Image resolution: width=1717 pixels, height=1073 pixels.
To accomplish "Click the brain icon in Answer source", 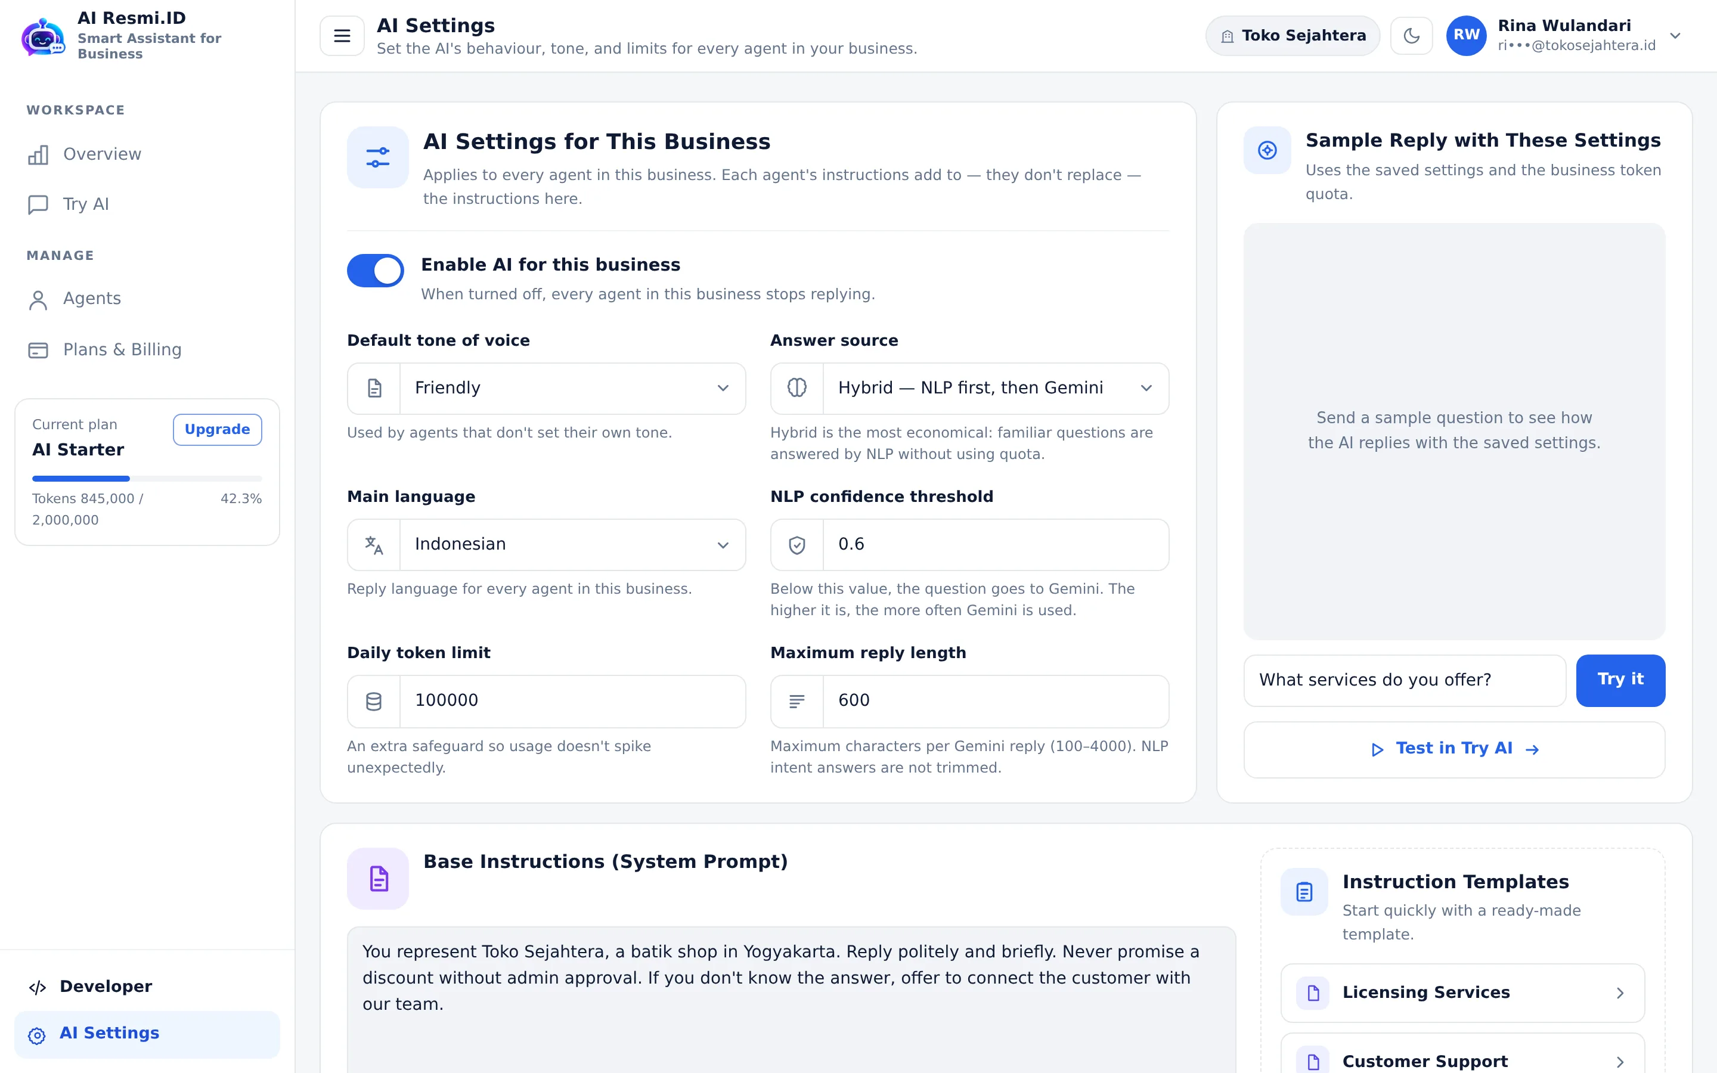I will (796, 387).
